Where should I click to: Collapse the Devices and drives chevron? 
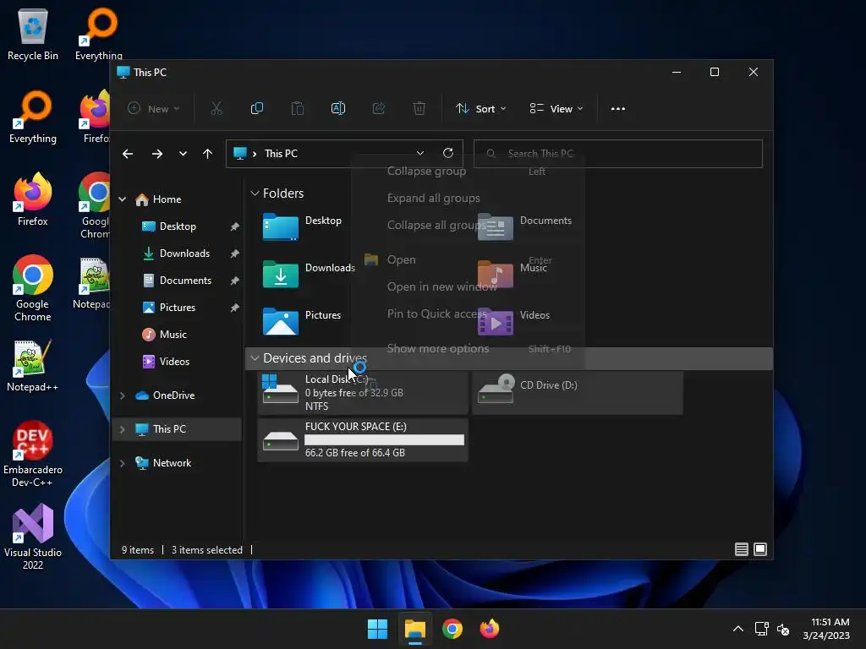pyautogui.click(x=255, y=358)
